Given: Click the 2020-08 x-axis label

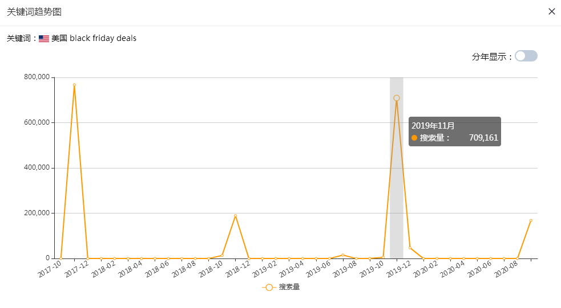Looking at the screenshot, I should tap(506, 269).
